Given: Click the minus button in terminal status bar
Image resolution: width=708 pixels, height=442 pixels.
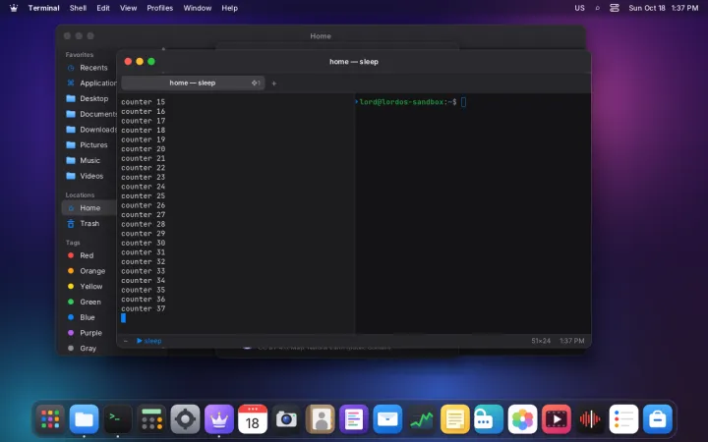Looking at the screenshot, I should click(126, 341).
